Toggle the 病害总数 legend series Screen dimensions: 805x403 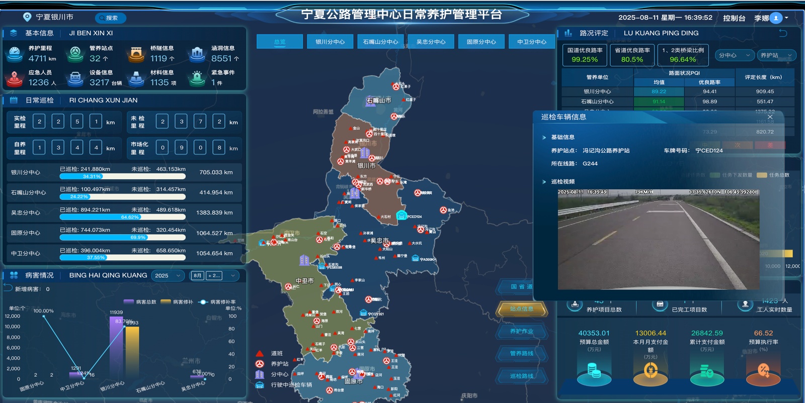click(140, 302)
